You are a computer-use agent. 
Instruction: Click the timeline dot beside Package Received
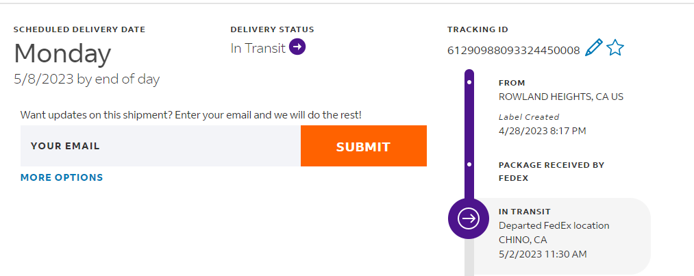click(x=469, y=164)
